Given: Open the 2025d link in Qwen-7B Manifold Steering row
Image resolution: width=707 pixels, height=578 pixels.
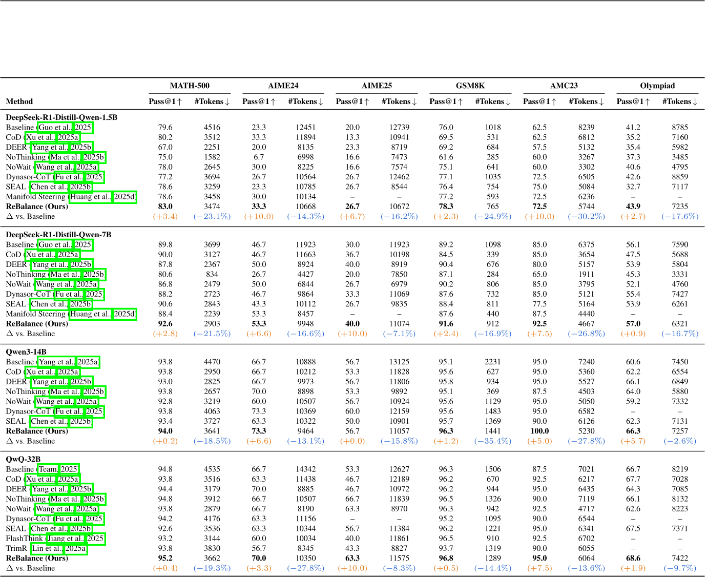Looking at the screenshot, I should pyautogui.click(x=124, y=314).
